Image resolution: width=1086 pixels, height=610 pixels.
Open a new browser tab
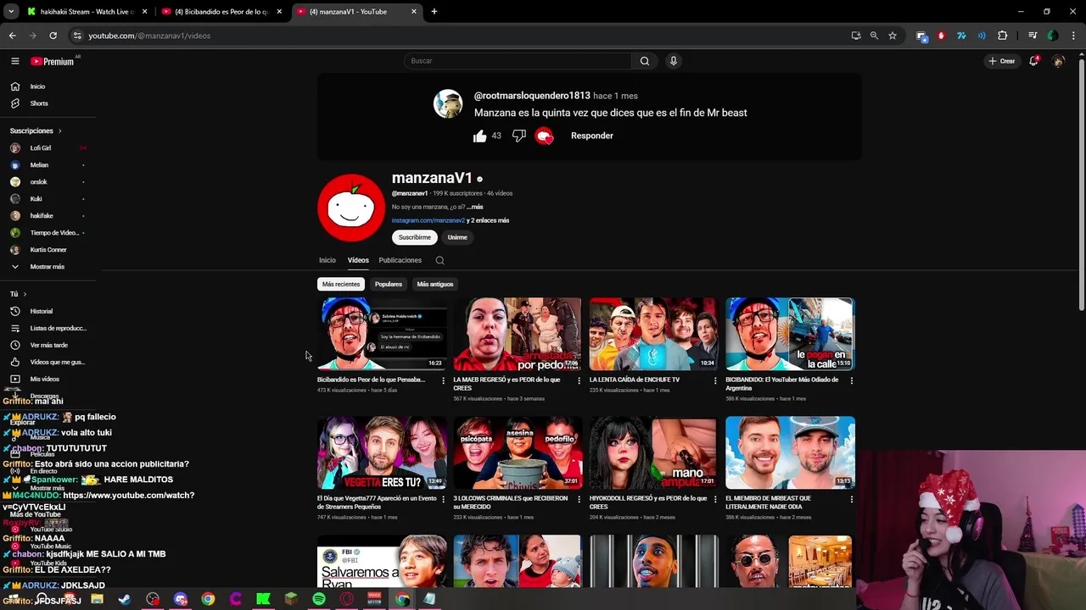434,12
